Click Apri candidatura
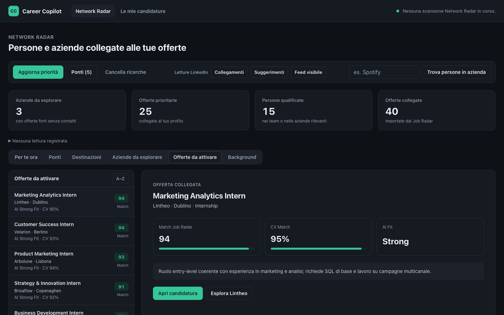Screen dimensions: 504x315 tap(178, 293)
